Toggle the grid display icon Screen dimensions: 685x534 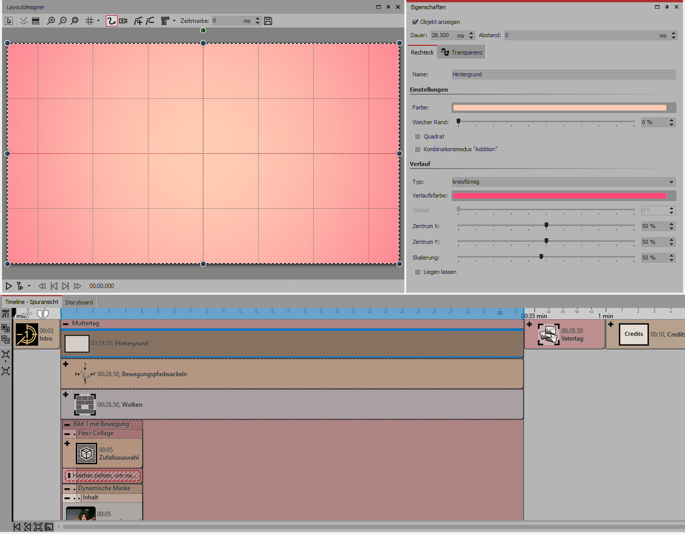90,21
